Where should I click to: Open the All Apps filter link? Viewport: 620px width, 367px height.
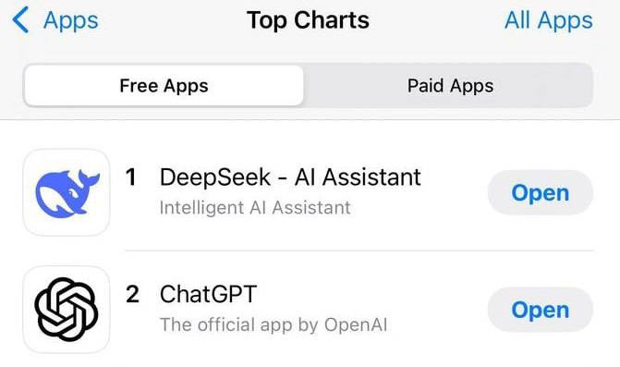549,20
